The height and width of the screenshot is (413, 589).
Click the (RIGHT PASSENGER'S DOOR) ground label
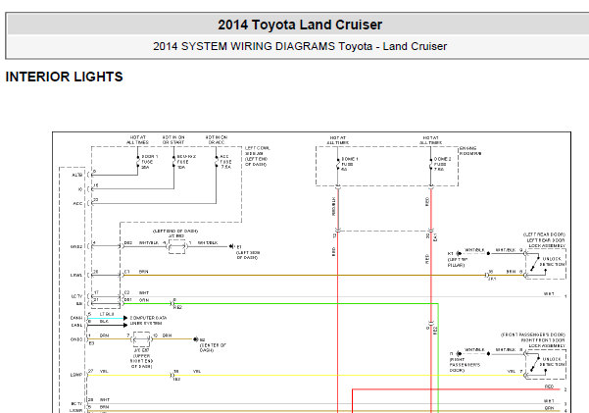pyautogui.click(x=465, y=365)
